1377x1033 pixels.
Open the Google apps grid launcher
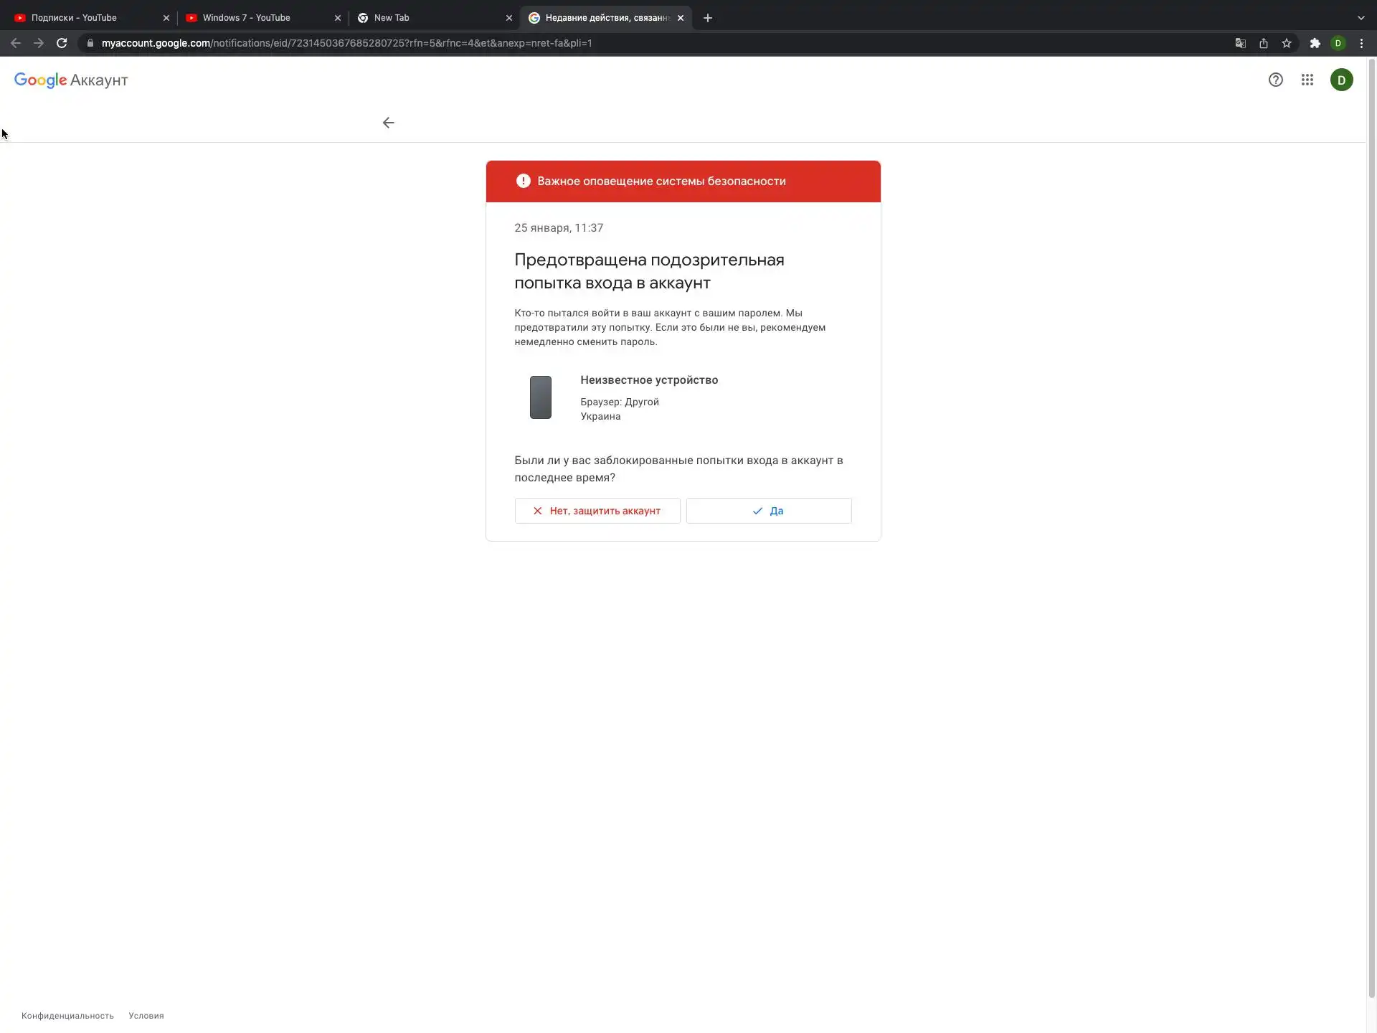(x=1307, y=80)
